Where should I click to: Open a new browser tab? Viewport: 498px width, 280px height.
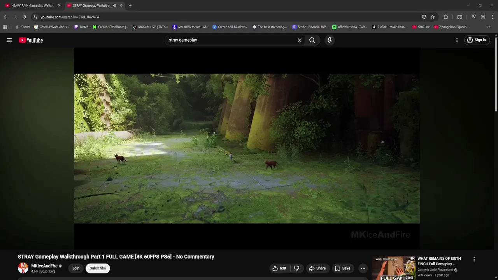coord(130,5)
